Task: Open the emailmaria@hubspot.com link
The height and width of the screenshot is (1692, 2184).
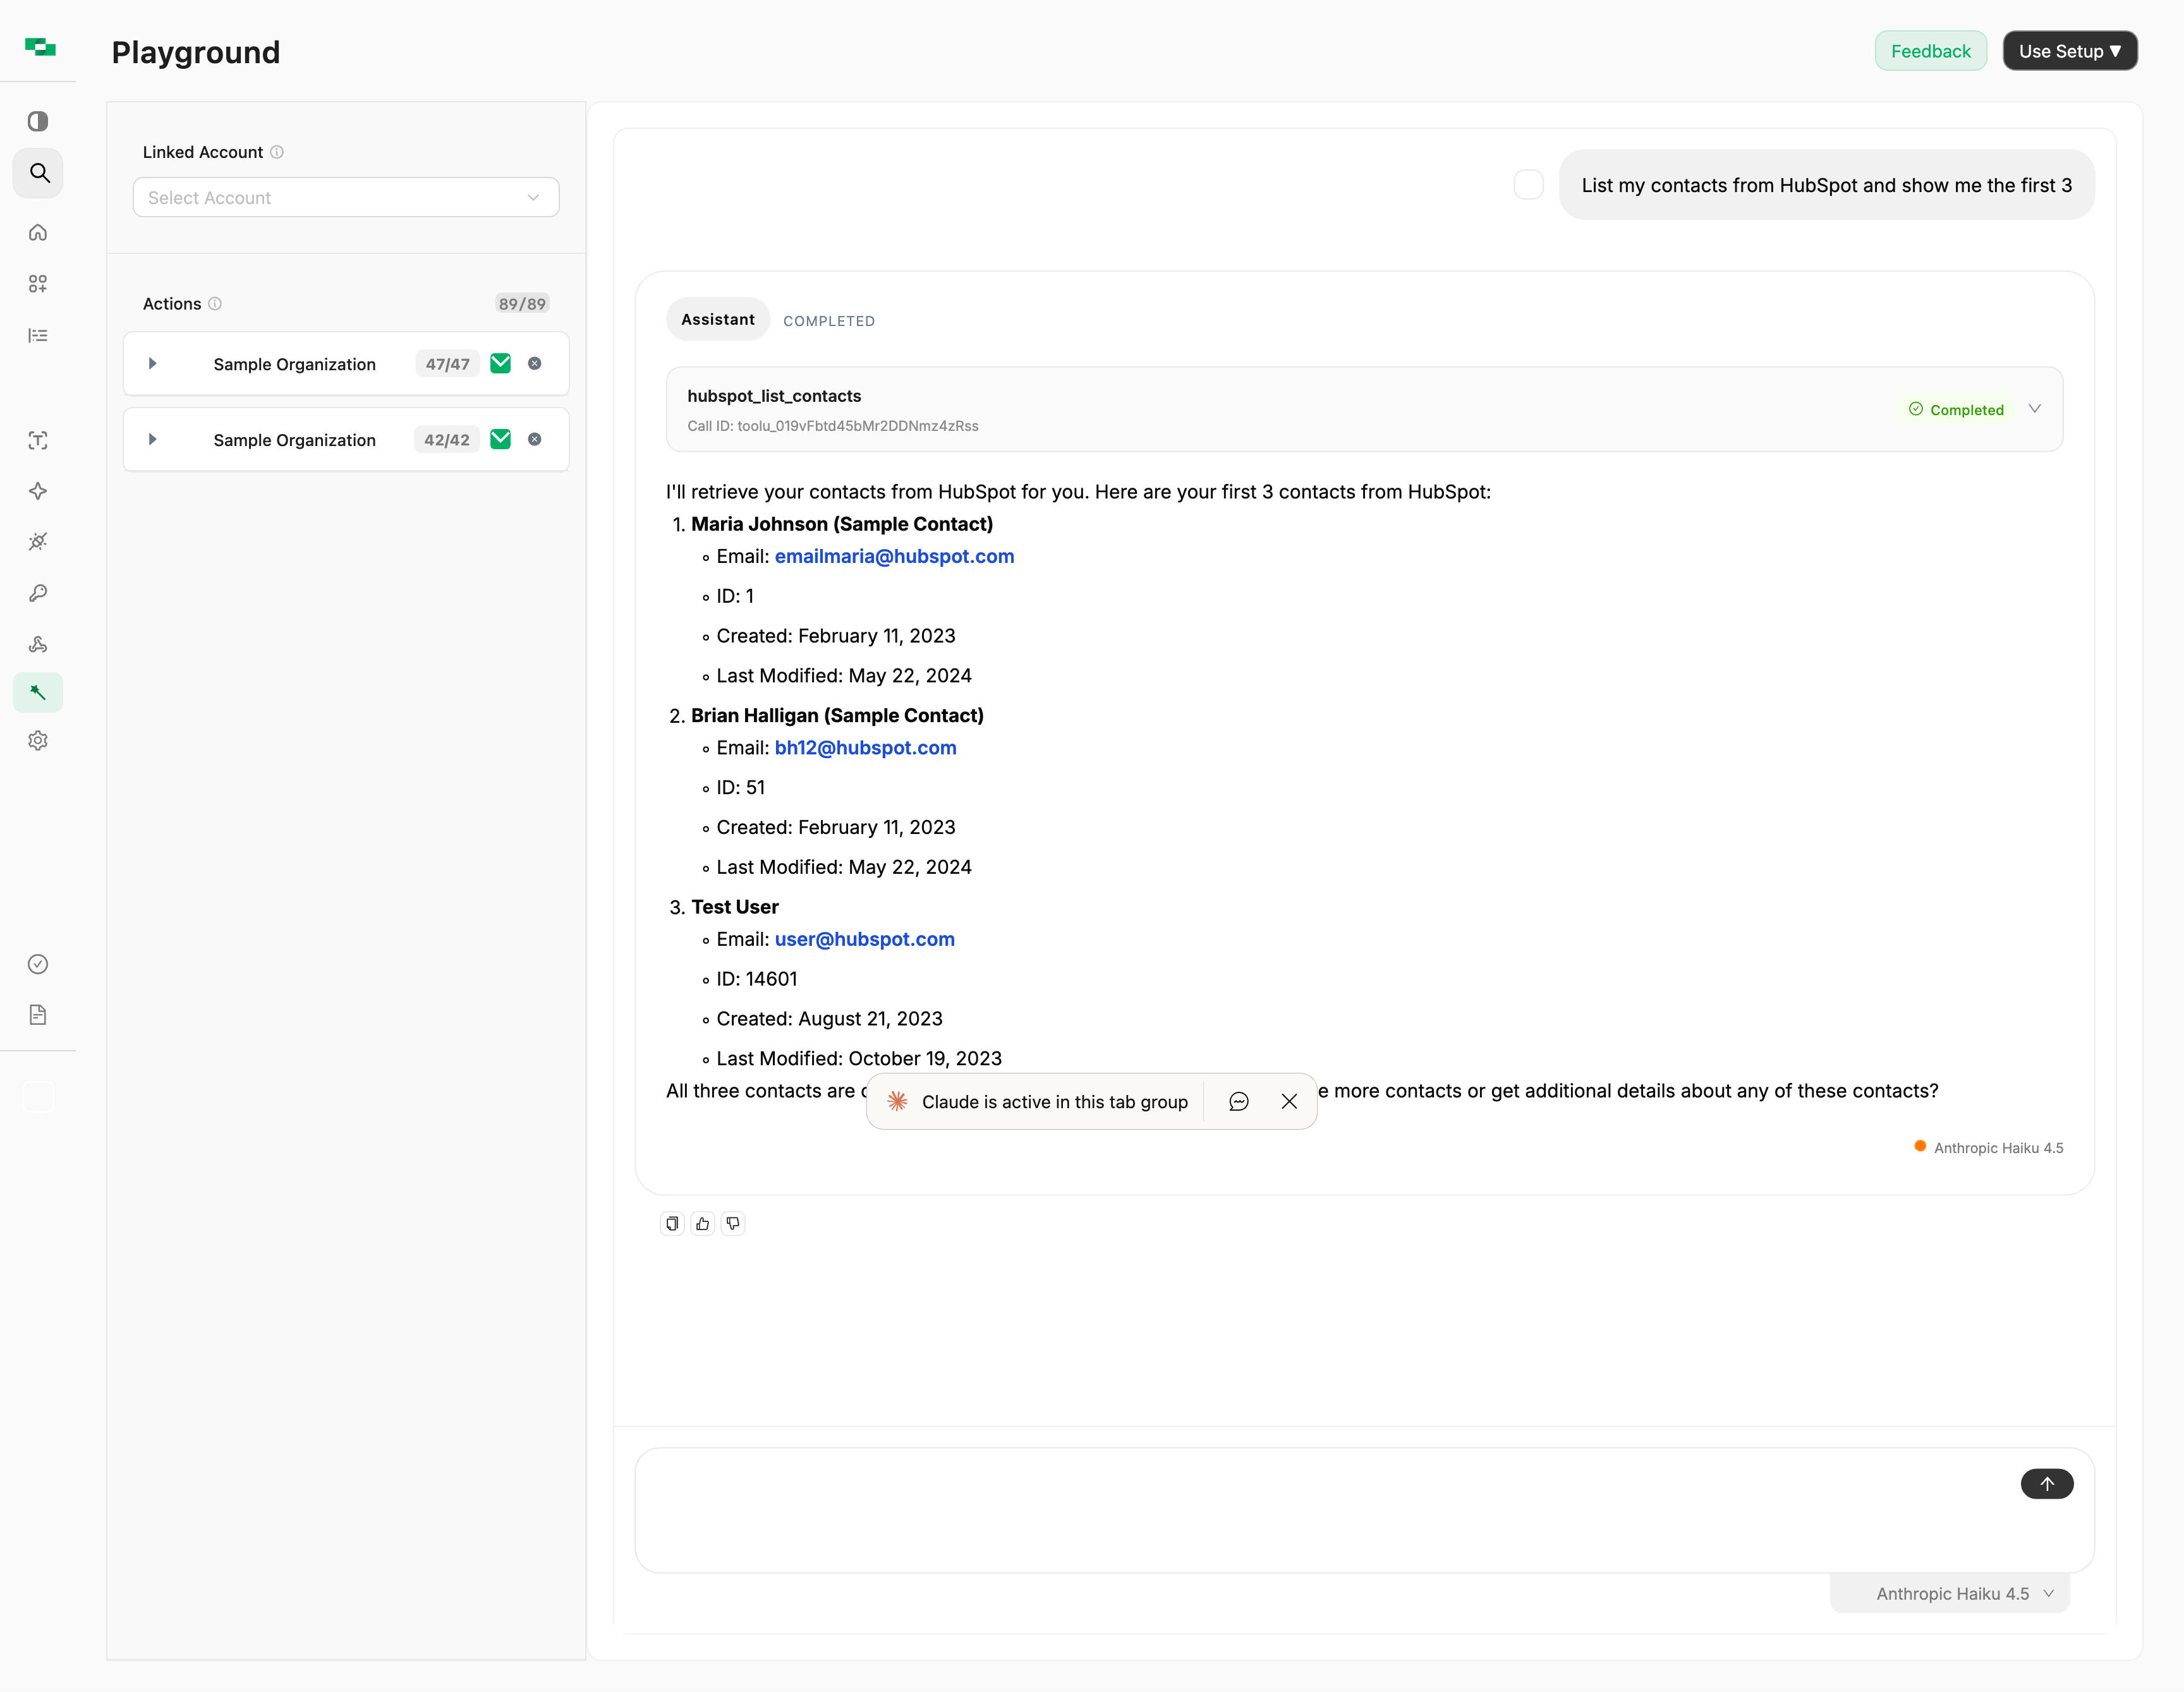Action: point(894,556)
